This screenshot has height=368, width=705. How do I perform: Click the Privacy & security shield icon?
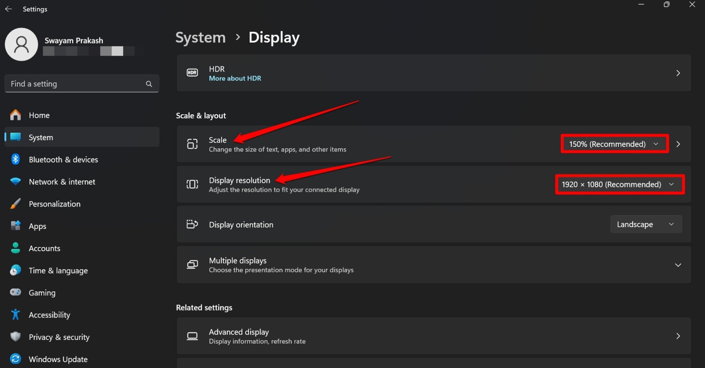[15, 337]
